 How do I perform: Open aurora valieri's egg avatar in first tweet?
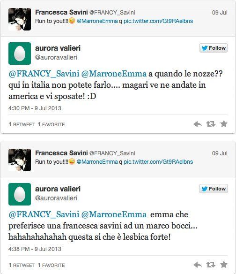[20, 53]
